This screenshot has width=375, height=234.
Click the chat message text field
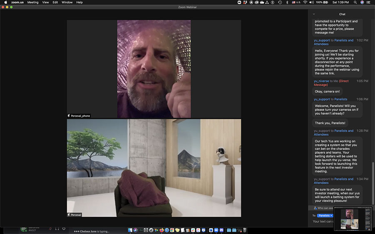point(323,222)
